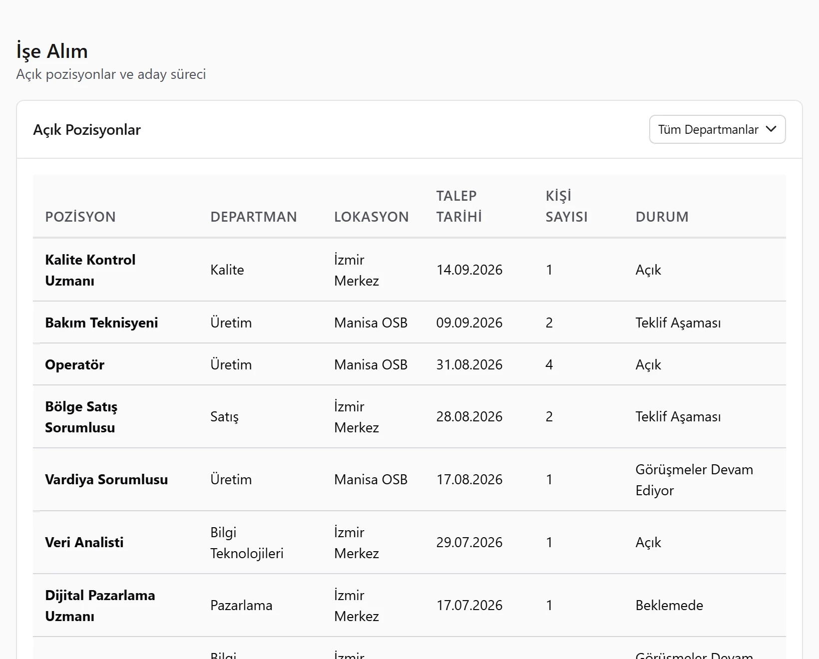Click Teklif Aşaması status for Bakım Teknisyeni
819x659 pixels.
678,323
